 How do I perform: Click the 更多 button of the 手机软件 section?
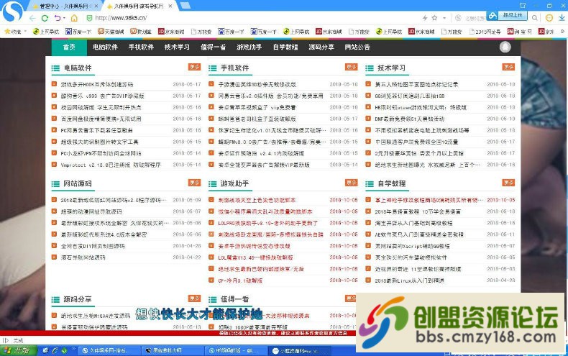pyautogui.click(x=352, y=67)
